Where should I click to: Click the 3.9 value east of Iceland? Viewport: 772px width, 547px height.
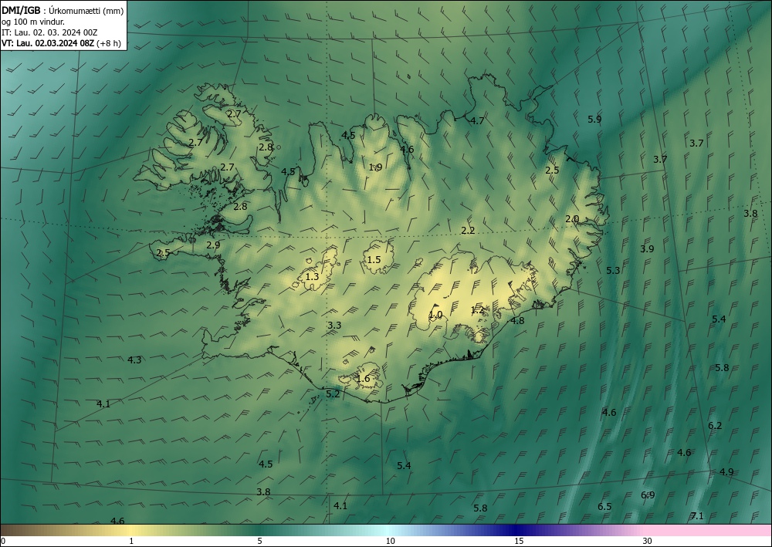(x=647, y=249)
